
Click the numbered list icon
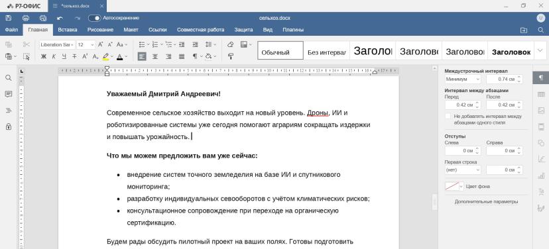tap(155, 44)
